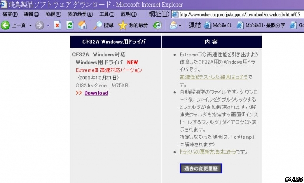Go to the Home page icon
The height and width of the screenshot is (183, 304).
click(82, 25)
